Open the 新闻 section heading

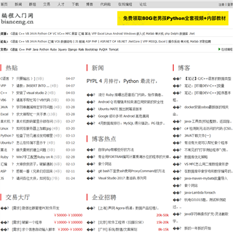pos(98,68)
